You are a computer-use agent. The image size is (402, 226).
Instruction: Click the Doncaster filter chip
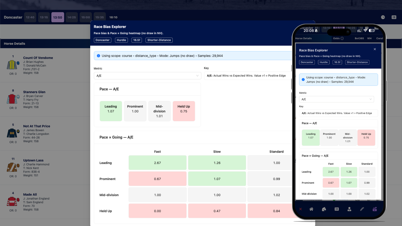point(102,40)
